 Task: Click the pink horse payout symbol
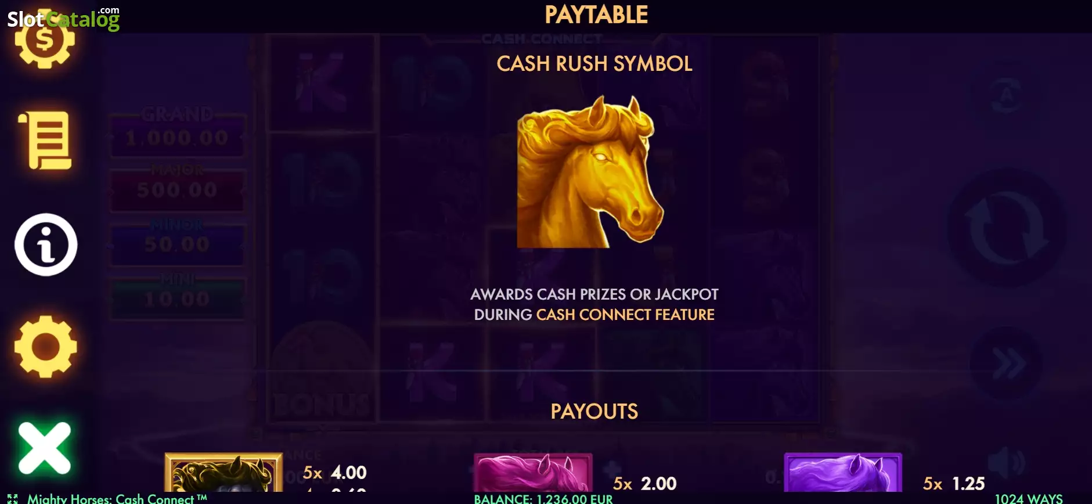(x=533, y=473)
